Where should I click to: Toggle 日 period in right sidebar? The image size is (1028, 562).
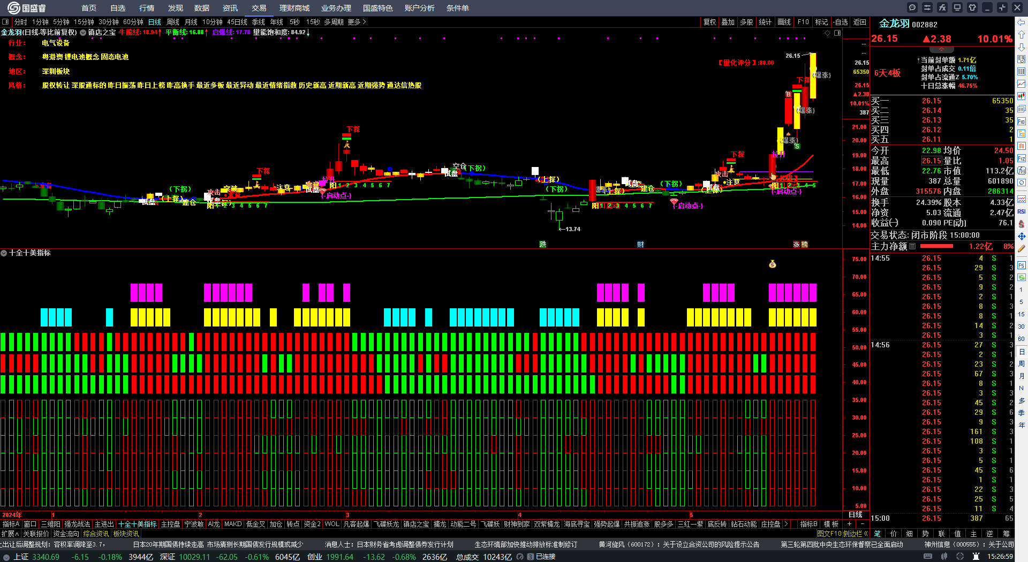(x=1022, y=352)
